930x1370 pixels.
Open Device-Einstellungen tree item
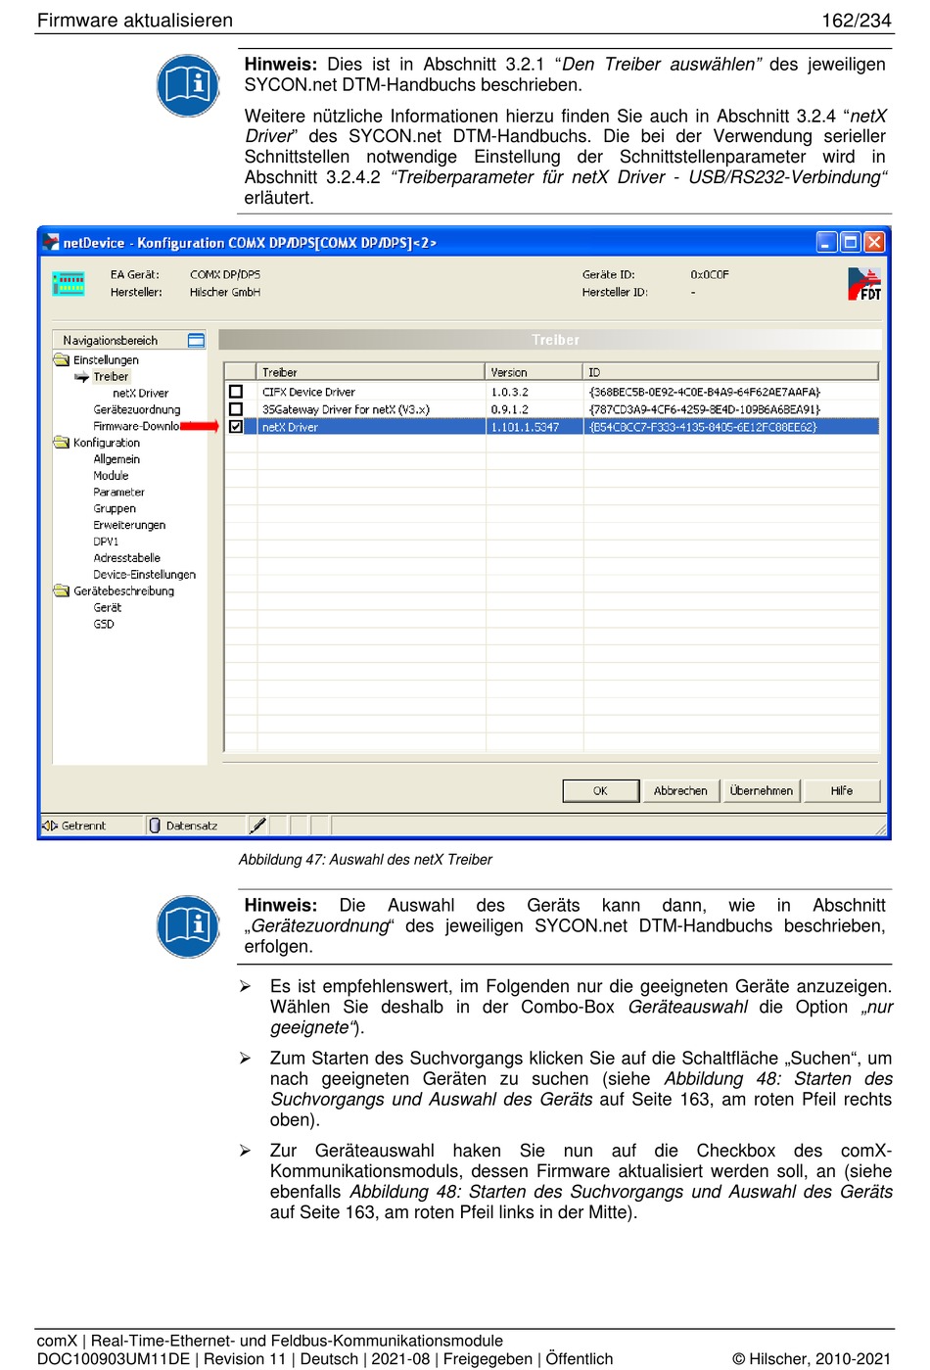[x=144, y=575]
